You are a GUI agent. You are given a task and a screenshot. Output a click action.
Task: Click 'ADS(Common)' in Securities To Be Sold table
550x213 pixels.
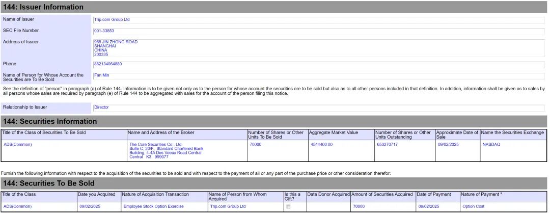[17, 207]
